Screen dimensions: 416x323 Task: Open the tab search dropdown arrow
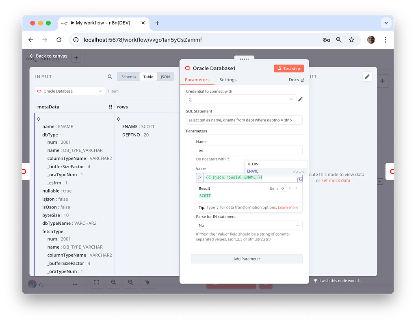coord(386,23)
